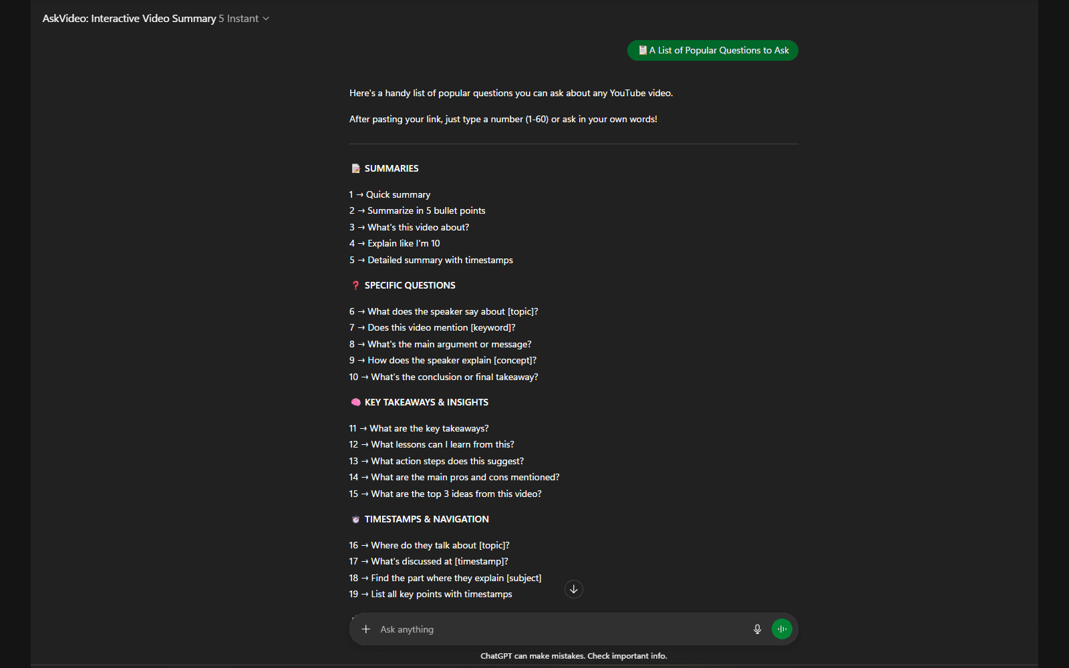This screenshot has height=668, width=1069.
Task: Click 'List all key points with timestamps'
Action: (x=430, y=594)
